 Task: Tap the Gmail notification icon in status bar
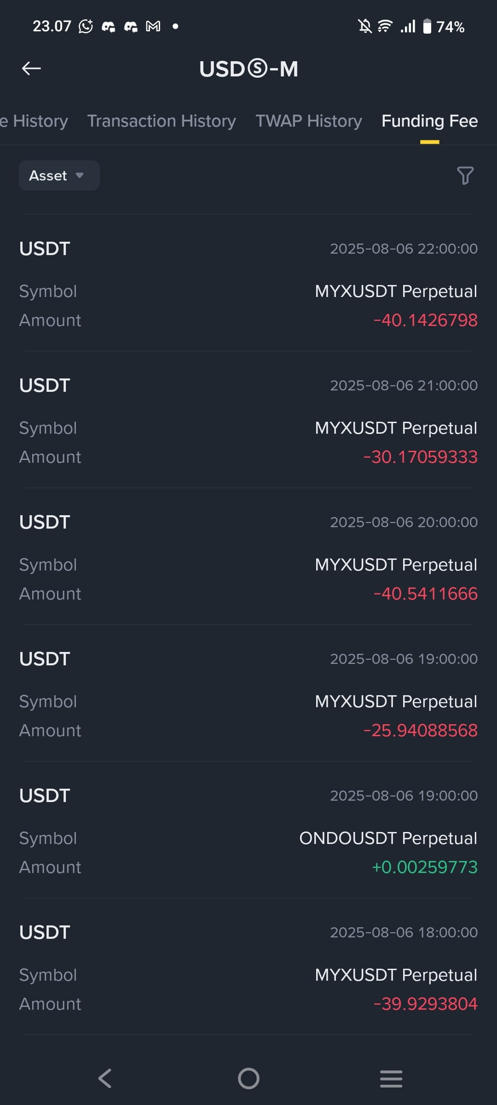pyautogui.click(x=153, y=26)
